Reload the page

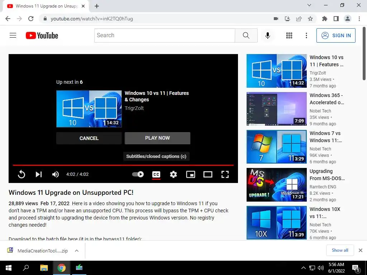31,19
